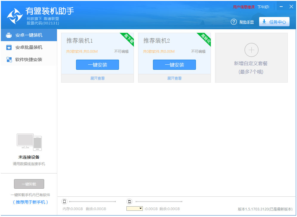
Task: Expand 展开查看 under 推荐装机2
Action: coord(174,78)
